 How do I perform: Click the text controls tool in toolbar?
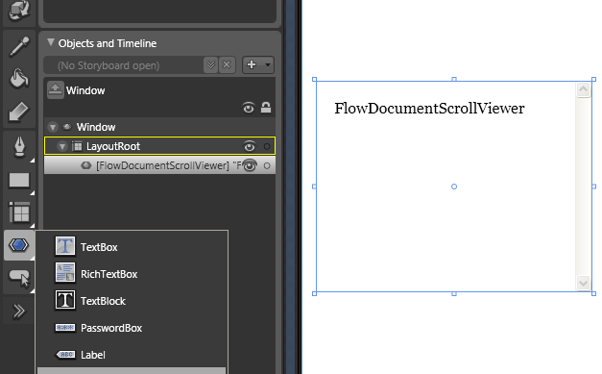19,245
